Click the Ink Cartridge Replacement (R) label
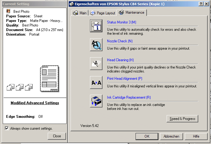This screenshot has height=144, width=211. point(129,97)
